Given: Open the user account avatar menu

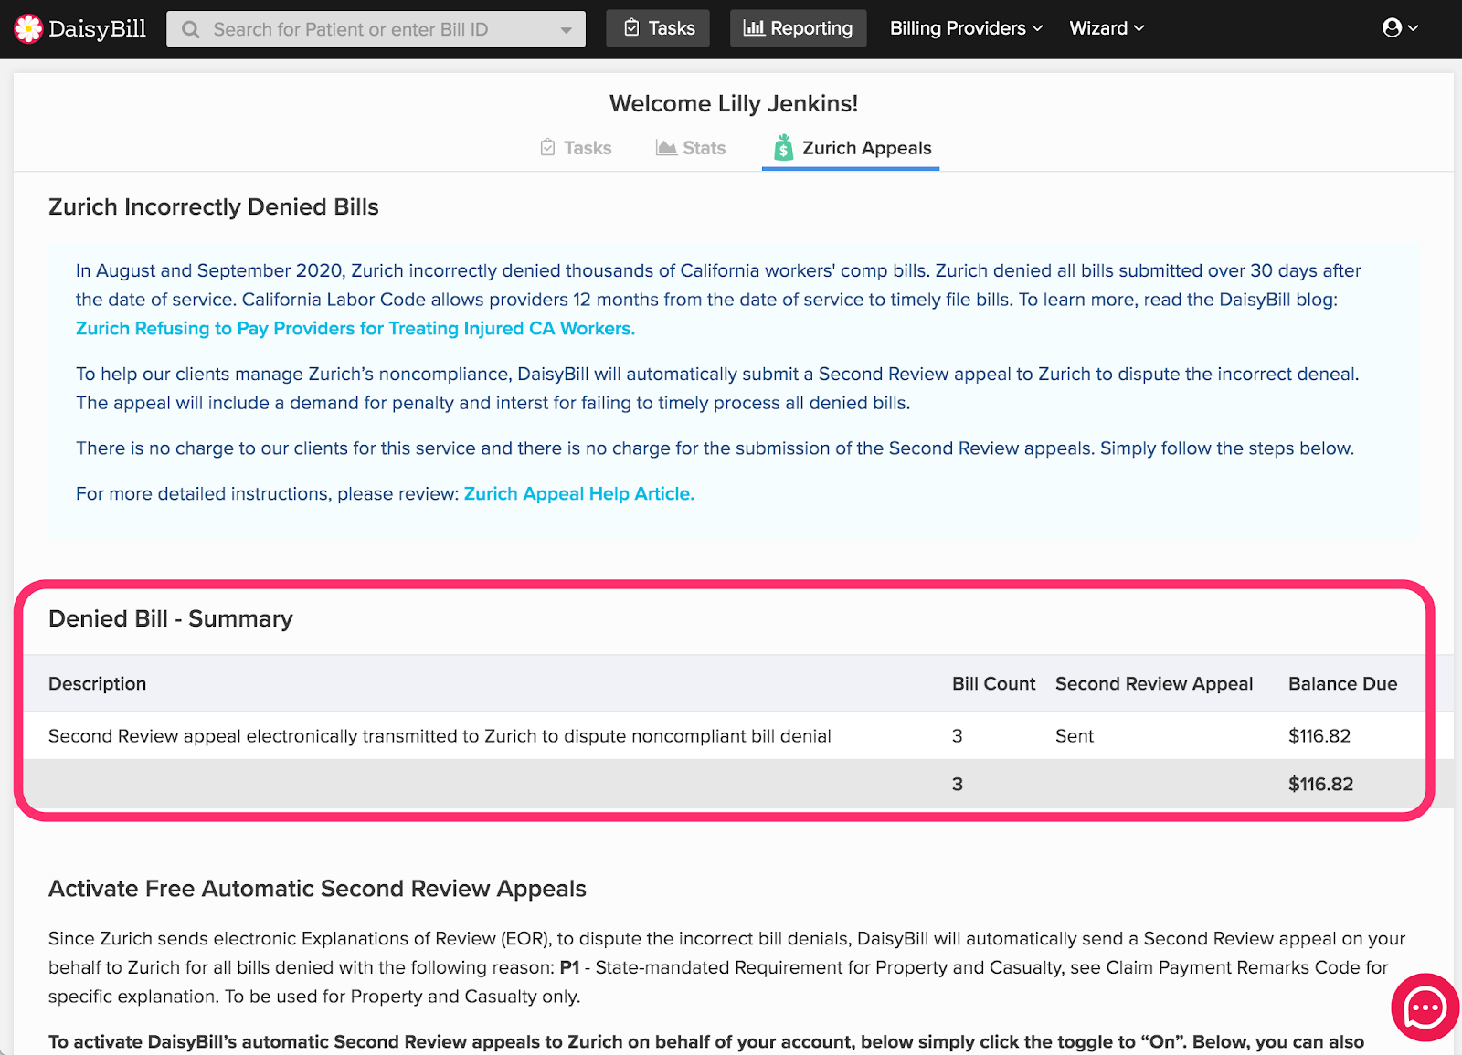Looking at the screenshot, I should pos(1400,28).
